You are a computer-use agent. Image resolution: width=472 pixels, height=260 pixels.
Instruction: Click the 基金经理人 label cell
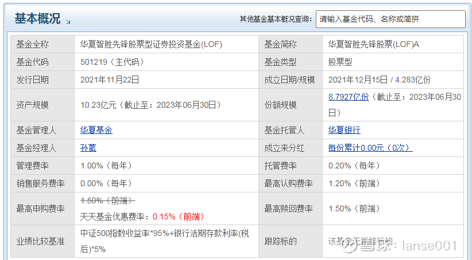42,148
